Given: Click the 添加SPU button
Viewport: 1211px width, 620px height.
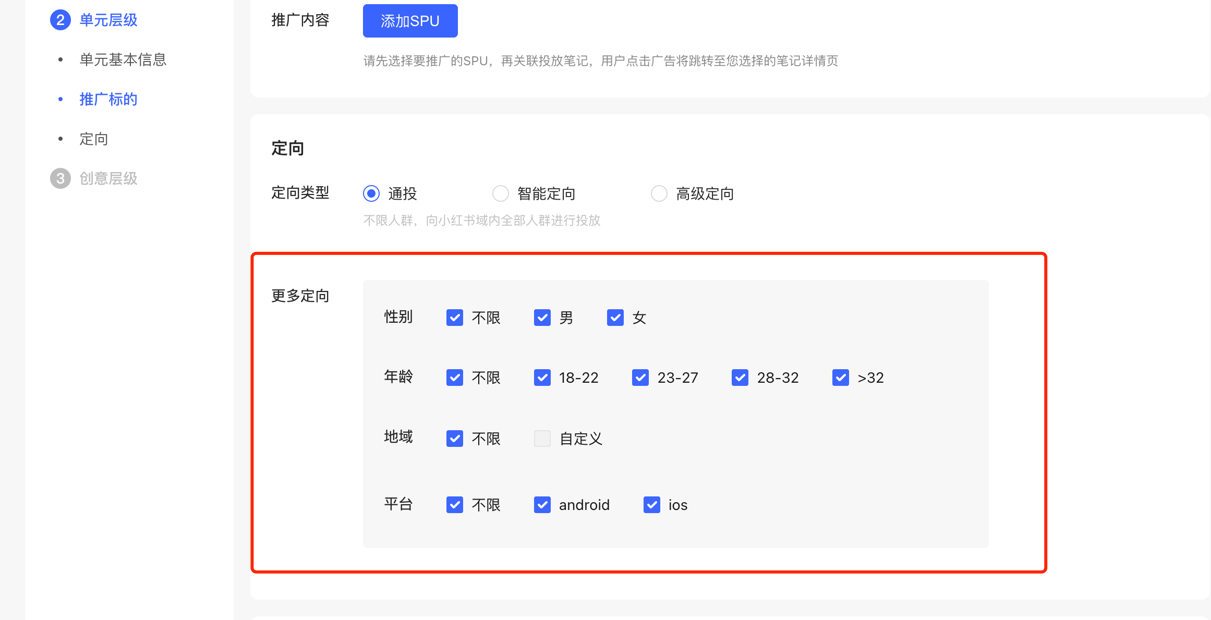Looking at the screenshot, I should 410,21.
